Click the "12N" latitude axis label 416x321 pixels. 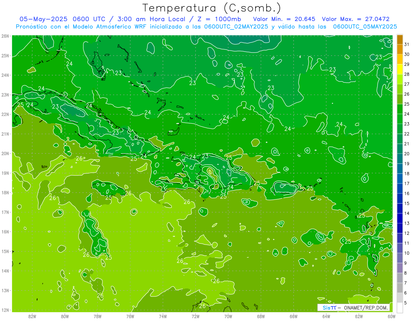point(5,310)
